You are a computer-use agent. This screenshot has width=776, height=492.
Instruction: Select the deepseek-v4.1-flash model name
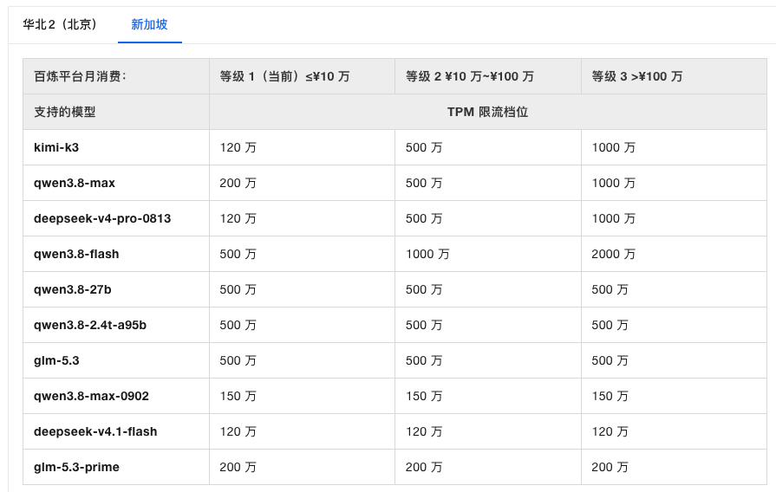[x=95, y=431]
